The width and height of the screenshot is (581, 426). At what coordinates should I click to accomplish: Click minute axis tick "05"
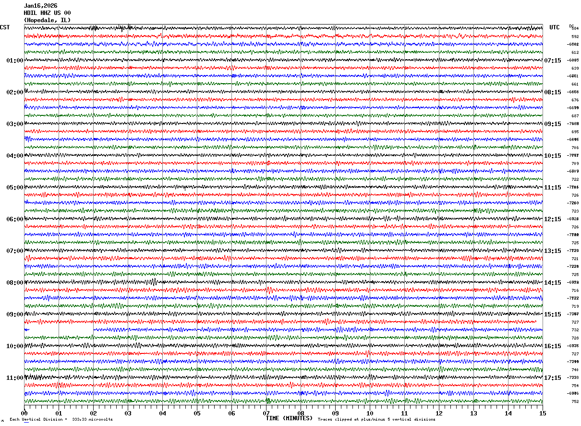click(197, 413)
